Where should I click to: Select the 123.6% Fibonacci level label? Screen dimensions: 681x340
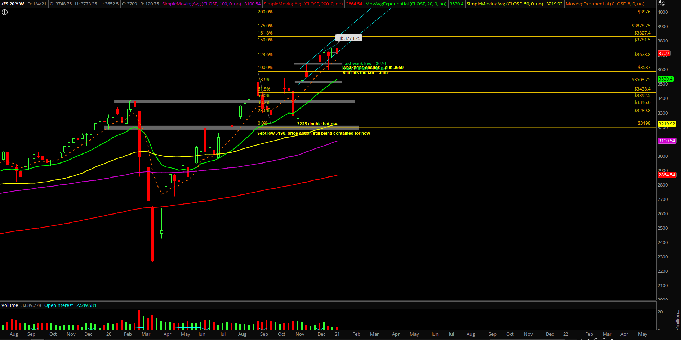pyautogui.click(x=265, y=55)
